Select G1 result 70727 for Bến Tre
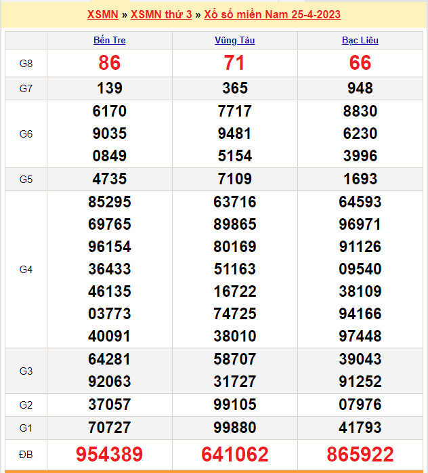This screenshot has width=428, height=473. pos(109,428)
